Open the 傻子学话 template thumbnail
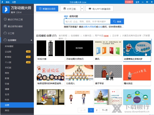 point(108,73)
